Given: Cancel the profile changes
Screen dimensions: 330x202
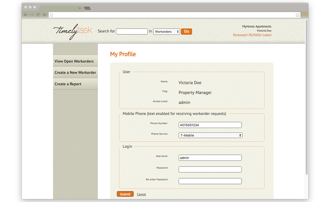Looking at the screenshot, I should point(141,194).
